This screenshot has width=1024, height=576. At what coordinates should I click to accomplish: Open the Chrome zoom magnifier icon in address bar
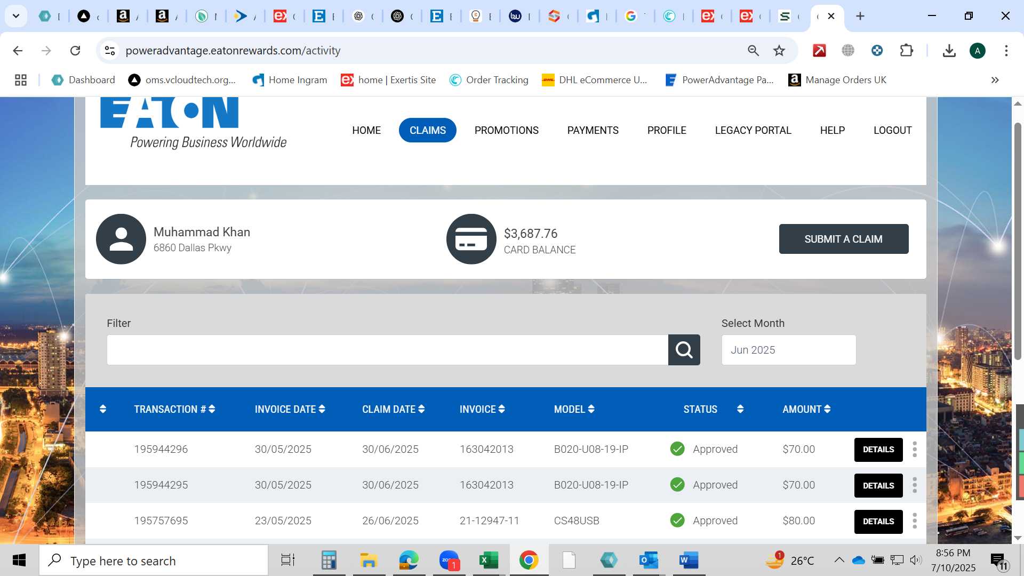coord(753,51)
